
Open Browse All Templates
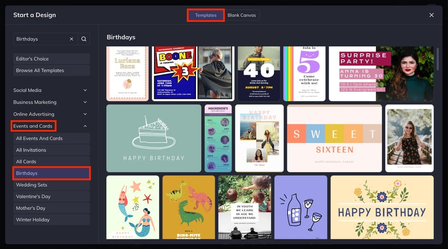[51, 71]
